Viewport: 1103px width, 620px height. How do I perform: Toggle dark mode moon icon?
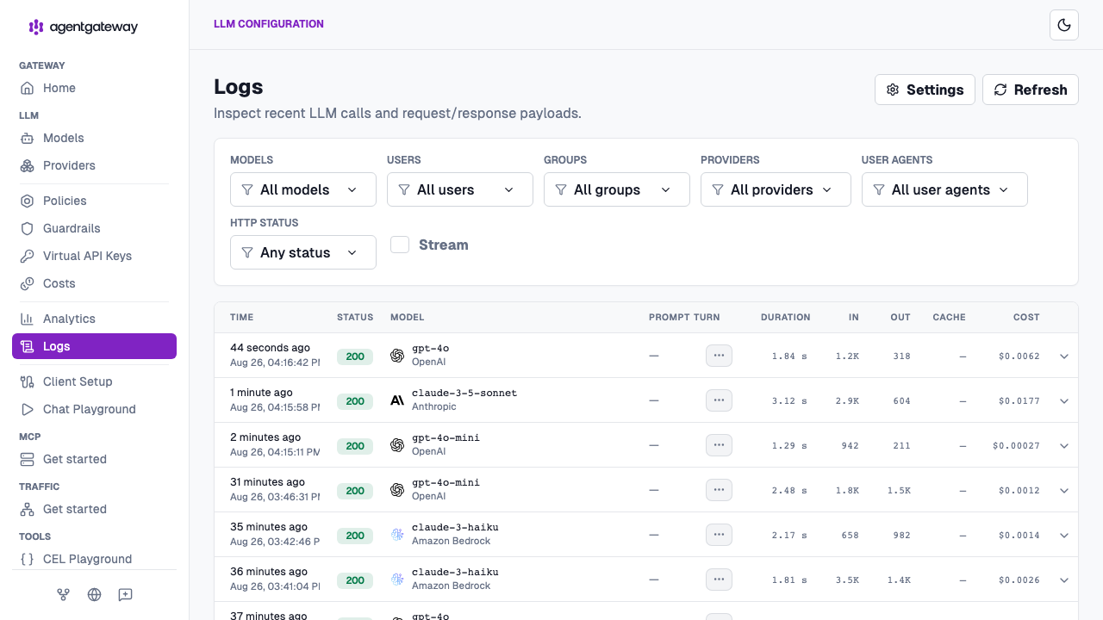[x=1064, y=25]
